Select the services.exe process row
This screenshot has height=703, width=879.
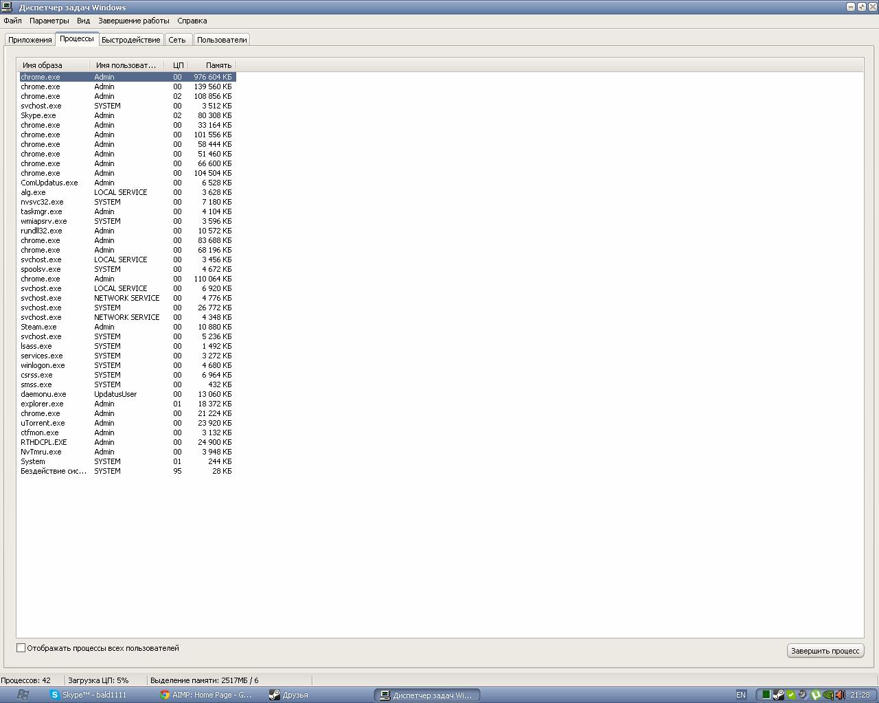click(127, 356)
